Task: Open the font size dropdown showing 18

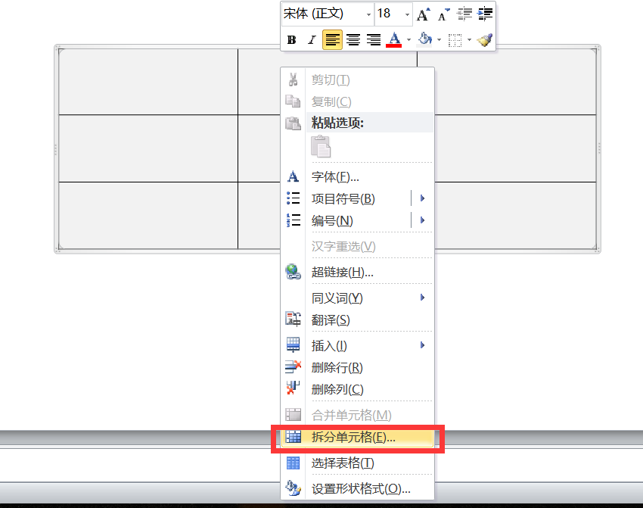Action: [x=406, y=14]
